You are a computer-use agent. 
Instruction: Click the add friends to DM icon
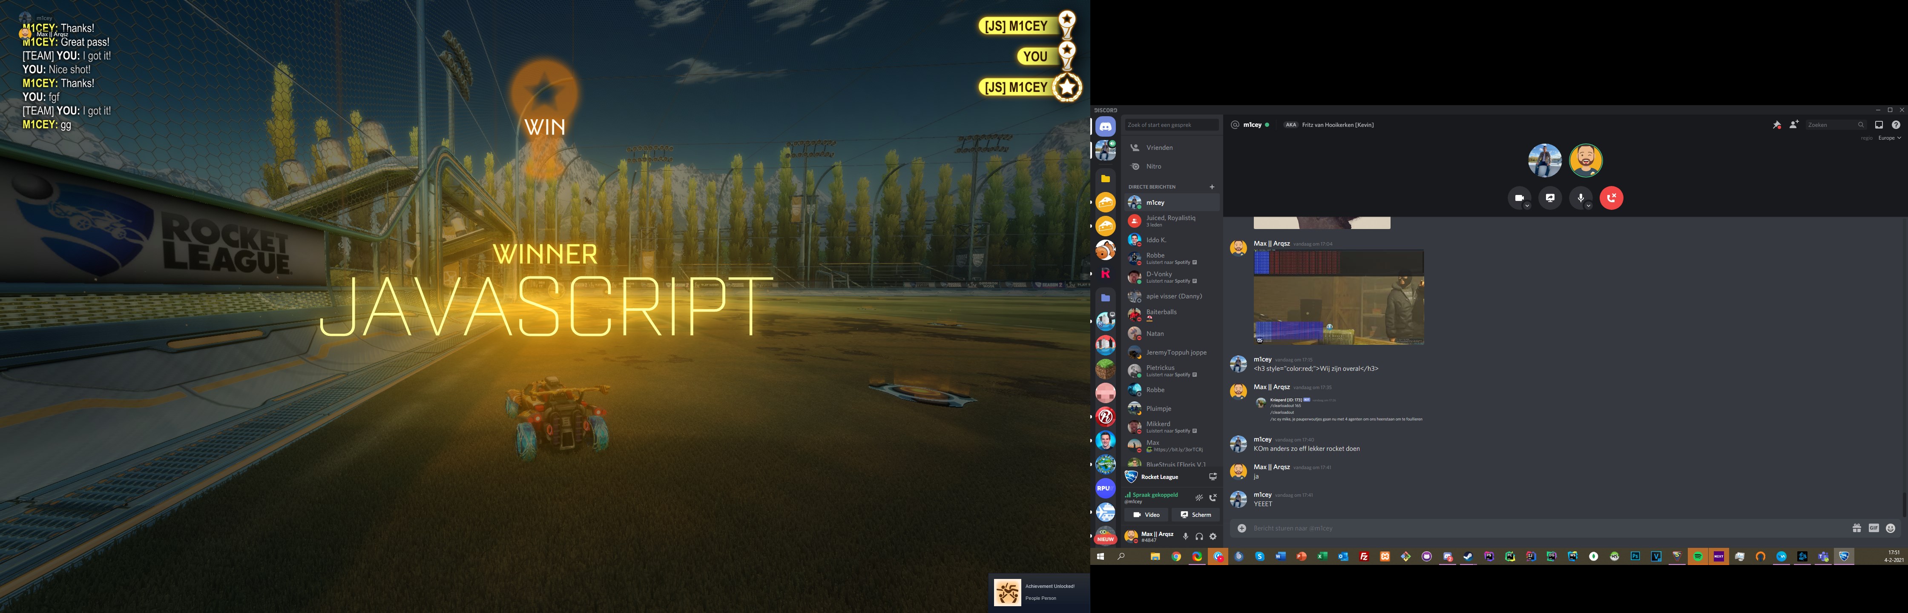point(1793,125)
